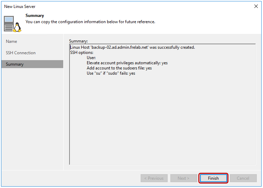Close the New Linux Server dialog
Screen dimensions: 263x188
(256, 6)
